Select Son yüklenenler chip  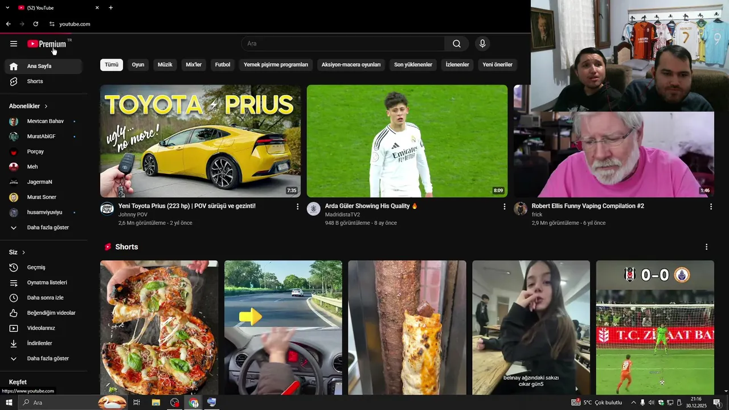(413, 65)
